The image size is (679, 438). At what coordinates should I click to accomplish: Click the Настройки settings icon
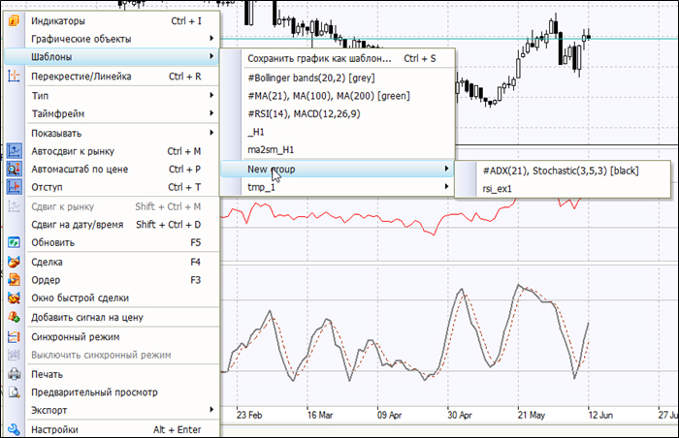tap(14, 429)
